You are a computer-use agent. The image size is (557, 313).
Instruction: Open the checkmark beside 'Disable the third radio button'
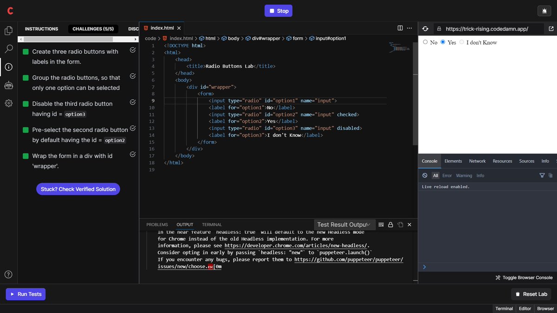(133, 102)
